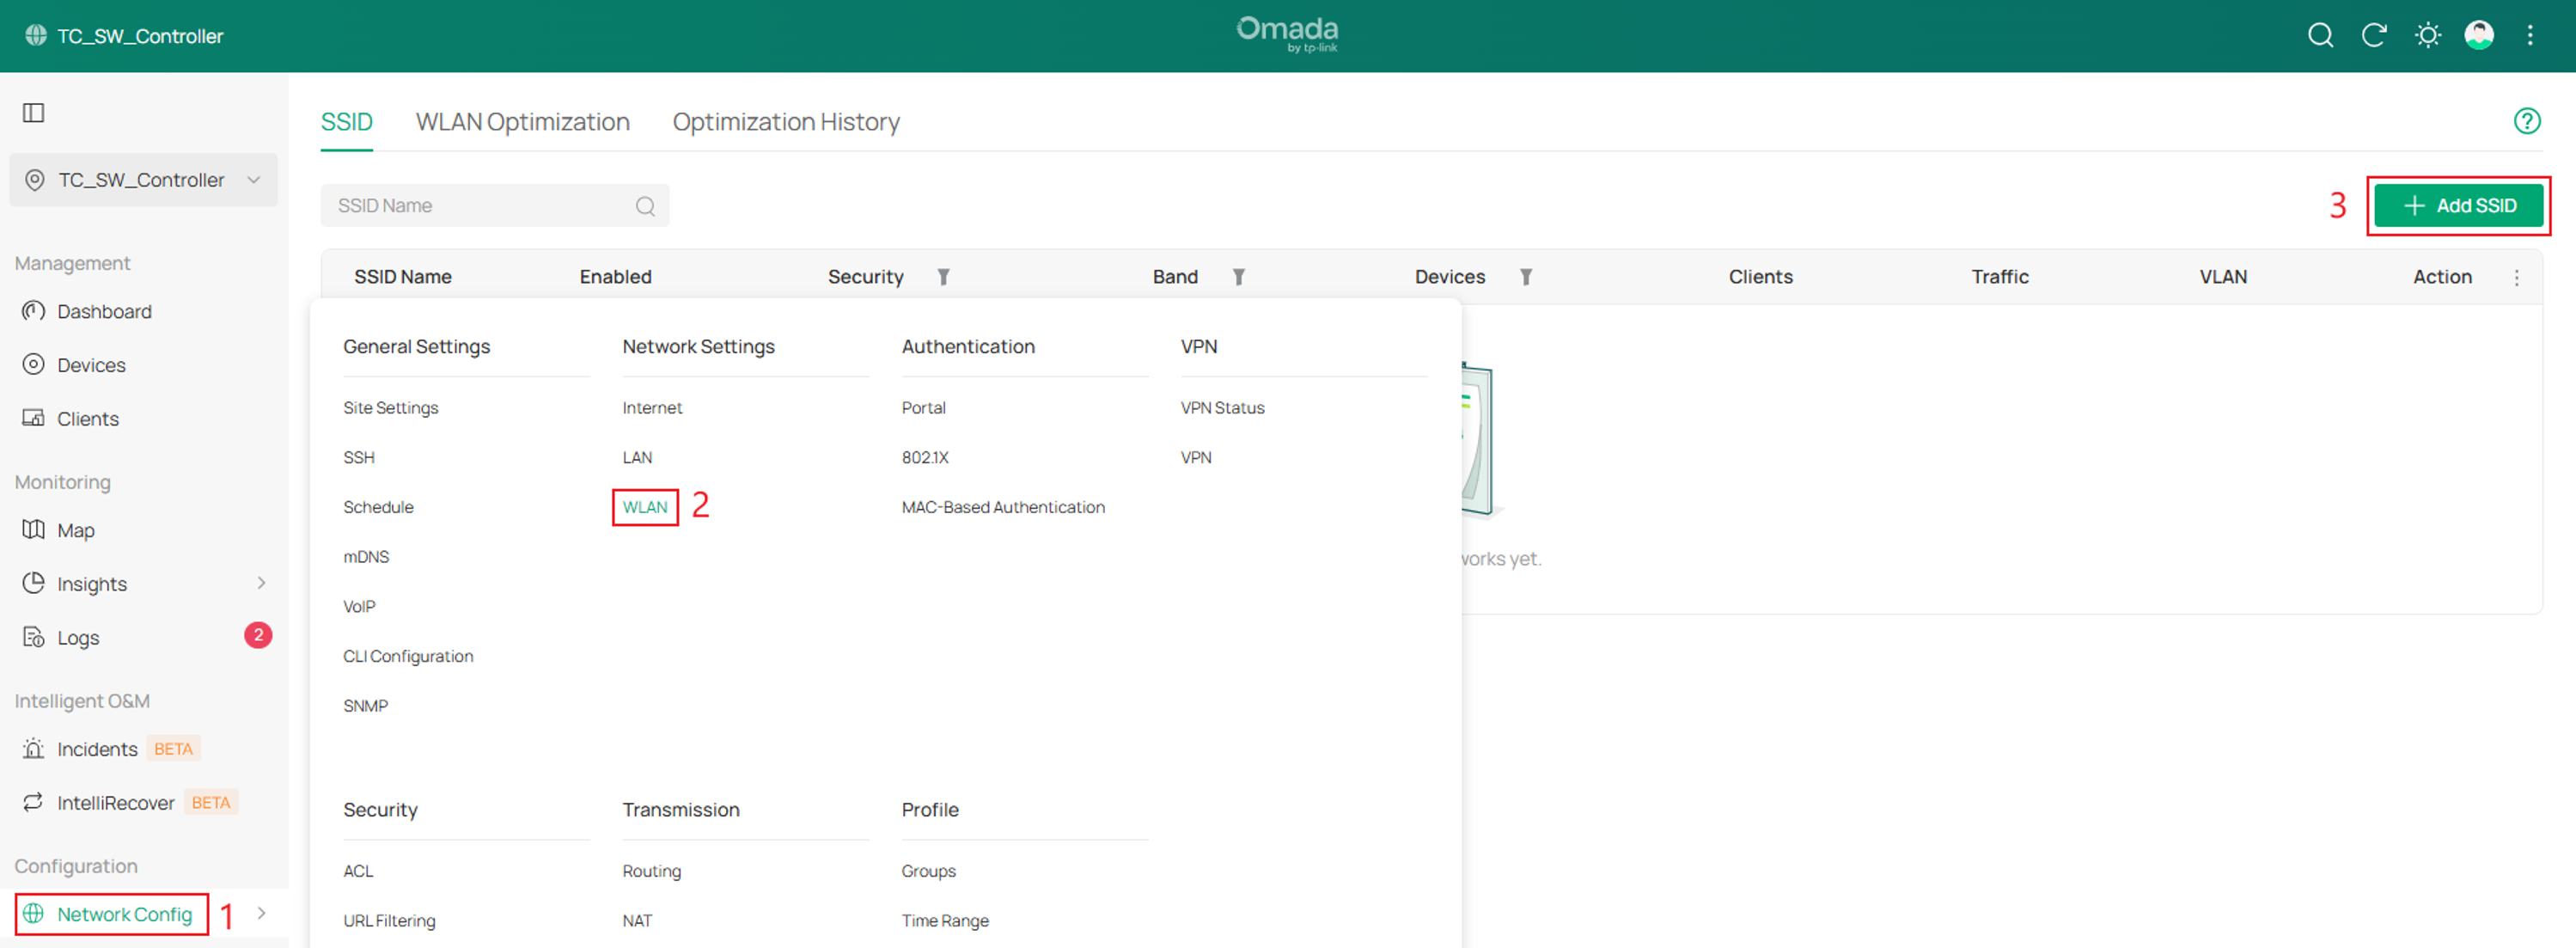Filter the Security column

(x=943, y=277)
